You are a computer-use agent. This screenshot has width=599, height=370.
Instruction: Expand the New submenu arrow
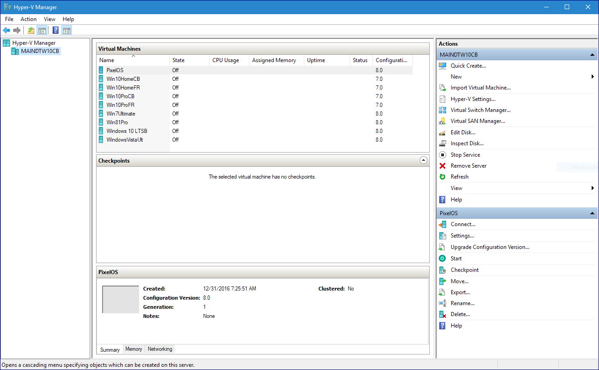click(593, 77)
